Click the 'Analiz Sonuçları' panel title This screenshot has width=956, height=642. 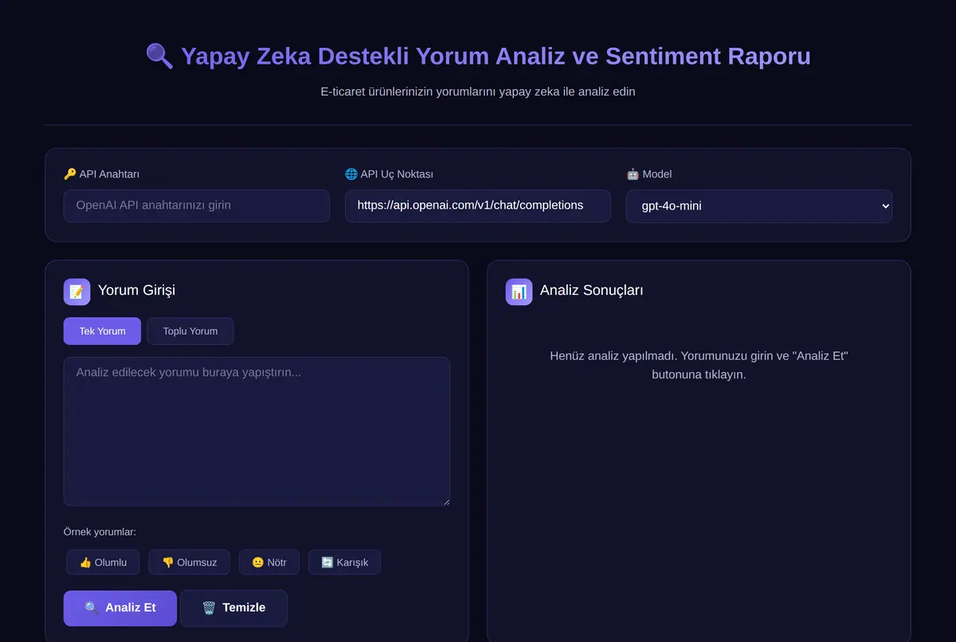coord(591,291)
